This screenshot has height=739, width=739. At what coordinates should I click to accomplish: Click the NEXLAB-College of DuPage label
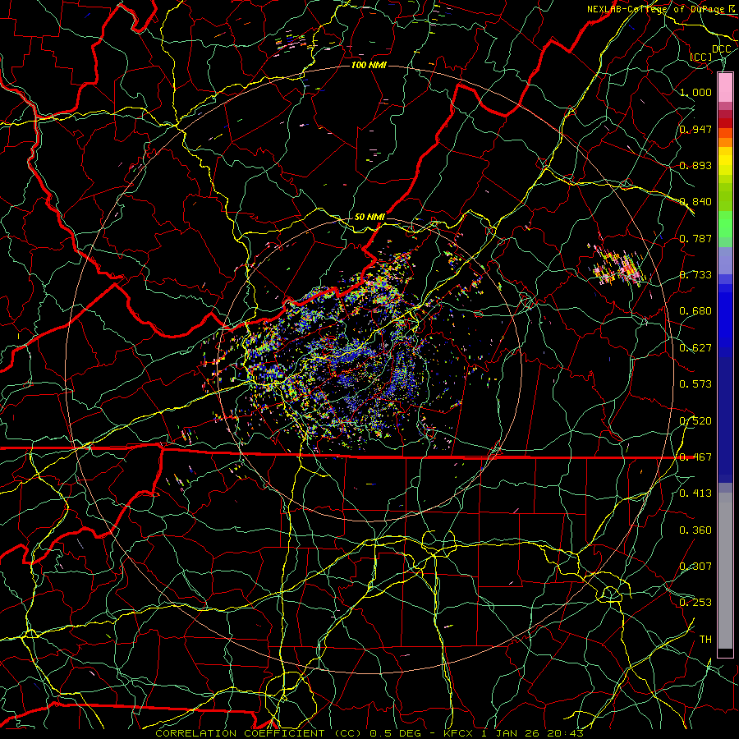[660, 9]
